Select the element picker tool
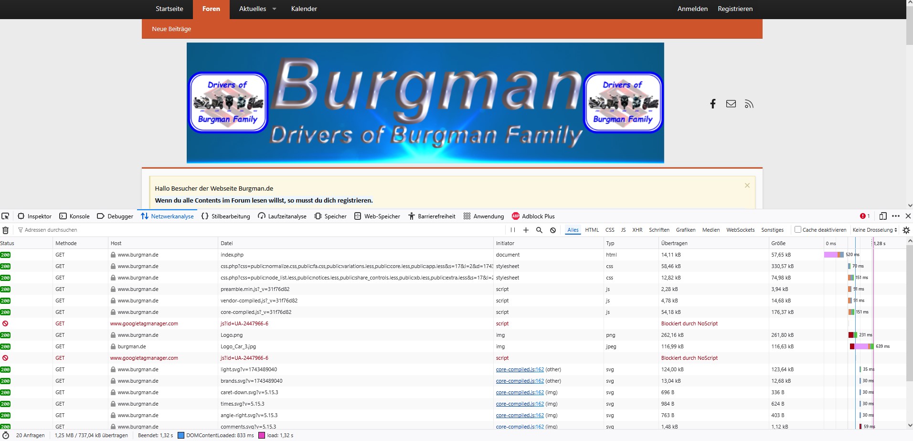Image resolution: width=913 pixels, height=441 pixels. coord(5,216)
